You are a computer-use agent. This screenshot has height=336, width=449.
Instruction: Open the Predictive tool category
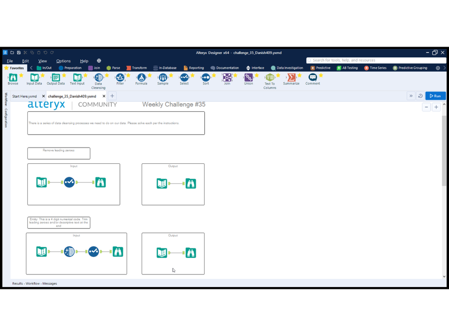[x=320, y=68]
